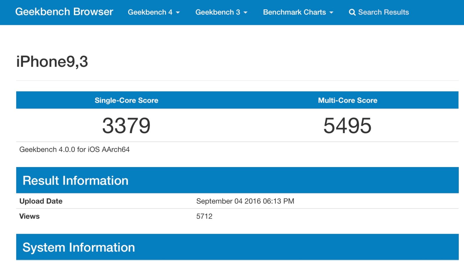Screen dimensions: 464x261
Task: Click the Views count 5712
Action: (x=204, y=216)
